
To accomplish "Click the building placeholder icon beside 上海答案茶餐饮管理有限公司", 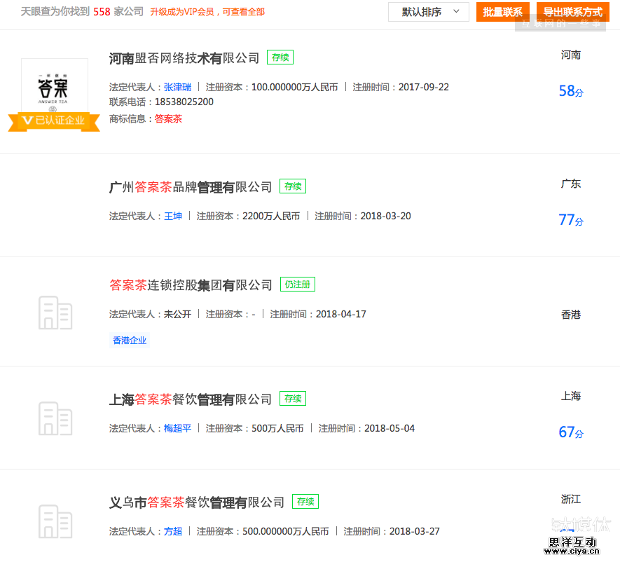I will coord(55,418).
